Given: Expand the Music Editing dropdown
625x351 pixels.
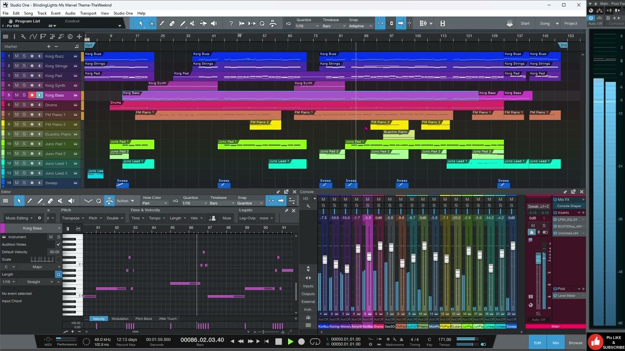Looking at the screenshot, I should pyautogui.click(x=19, y=218).
